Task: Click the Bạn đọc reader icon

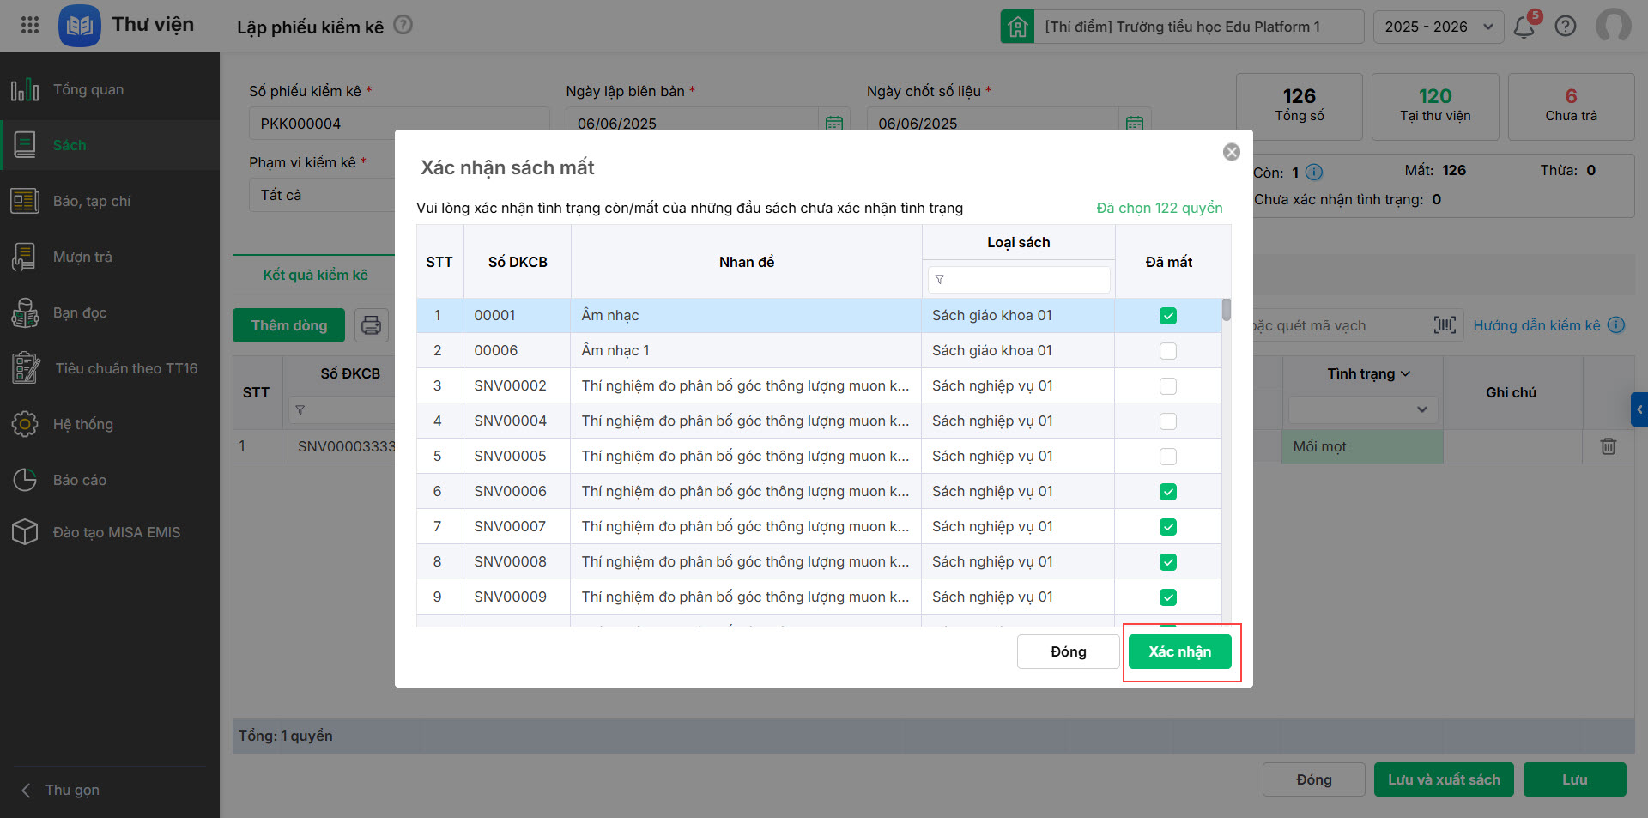Action: click(25, 312)
